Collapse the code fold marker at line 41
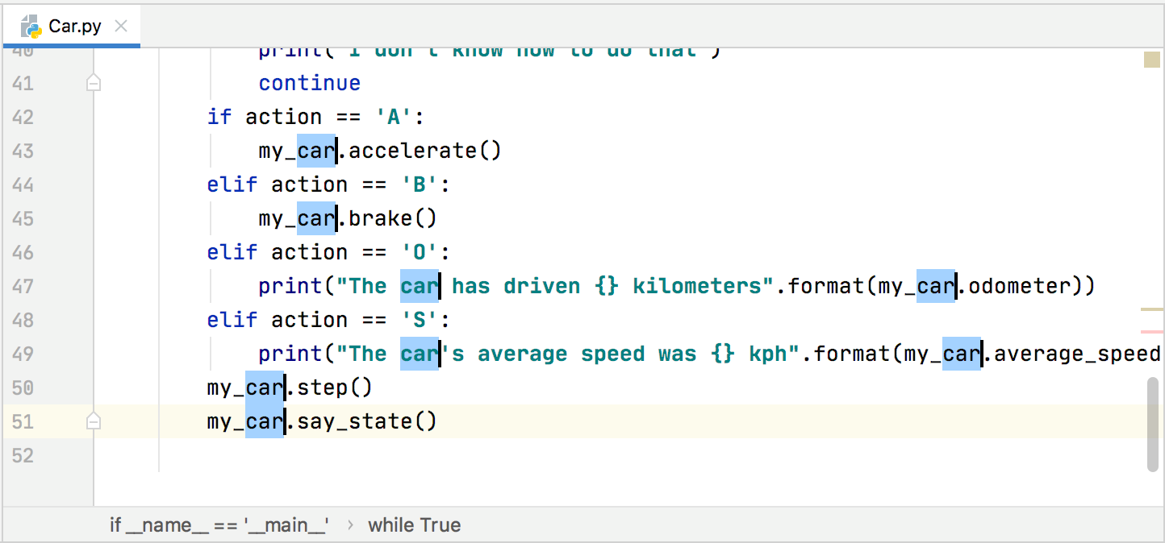This screenshot has width=1165, height=543. (x=93, y=81)
